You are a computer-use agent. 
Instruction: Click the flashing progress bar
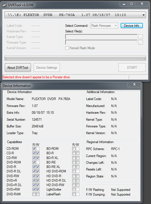click(75, 58)
